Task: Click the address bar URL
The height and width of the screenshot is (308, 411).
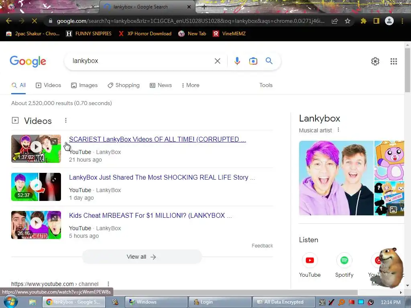Action: pos(191,21)
